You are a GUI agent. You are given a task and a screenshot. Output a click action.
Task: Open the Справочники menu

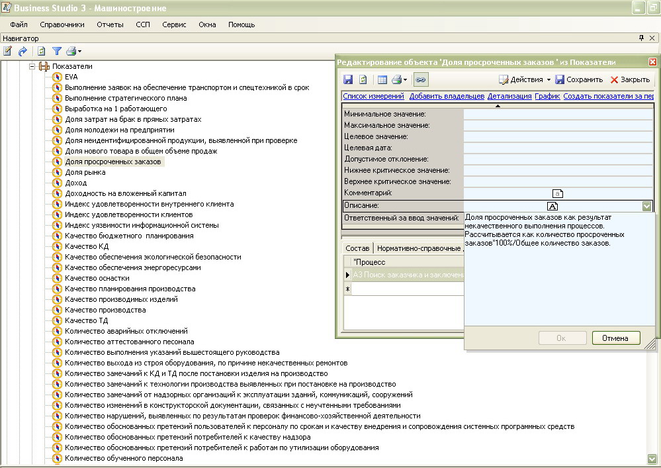(62, 24)
